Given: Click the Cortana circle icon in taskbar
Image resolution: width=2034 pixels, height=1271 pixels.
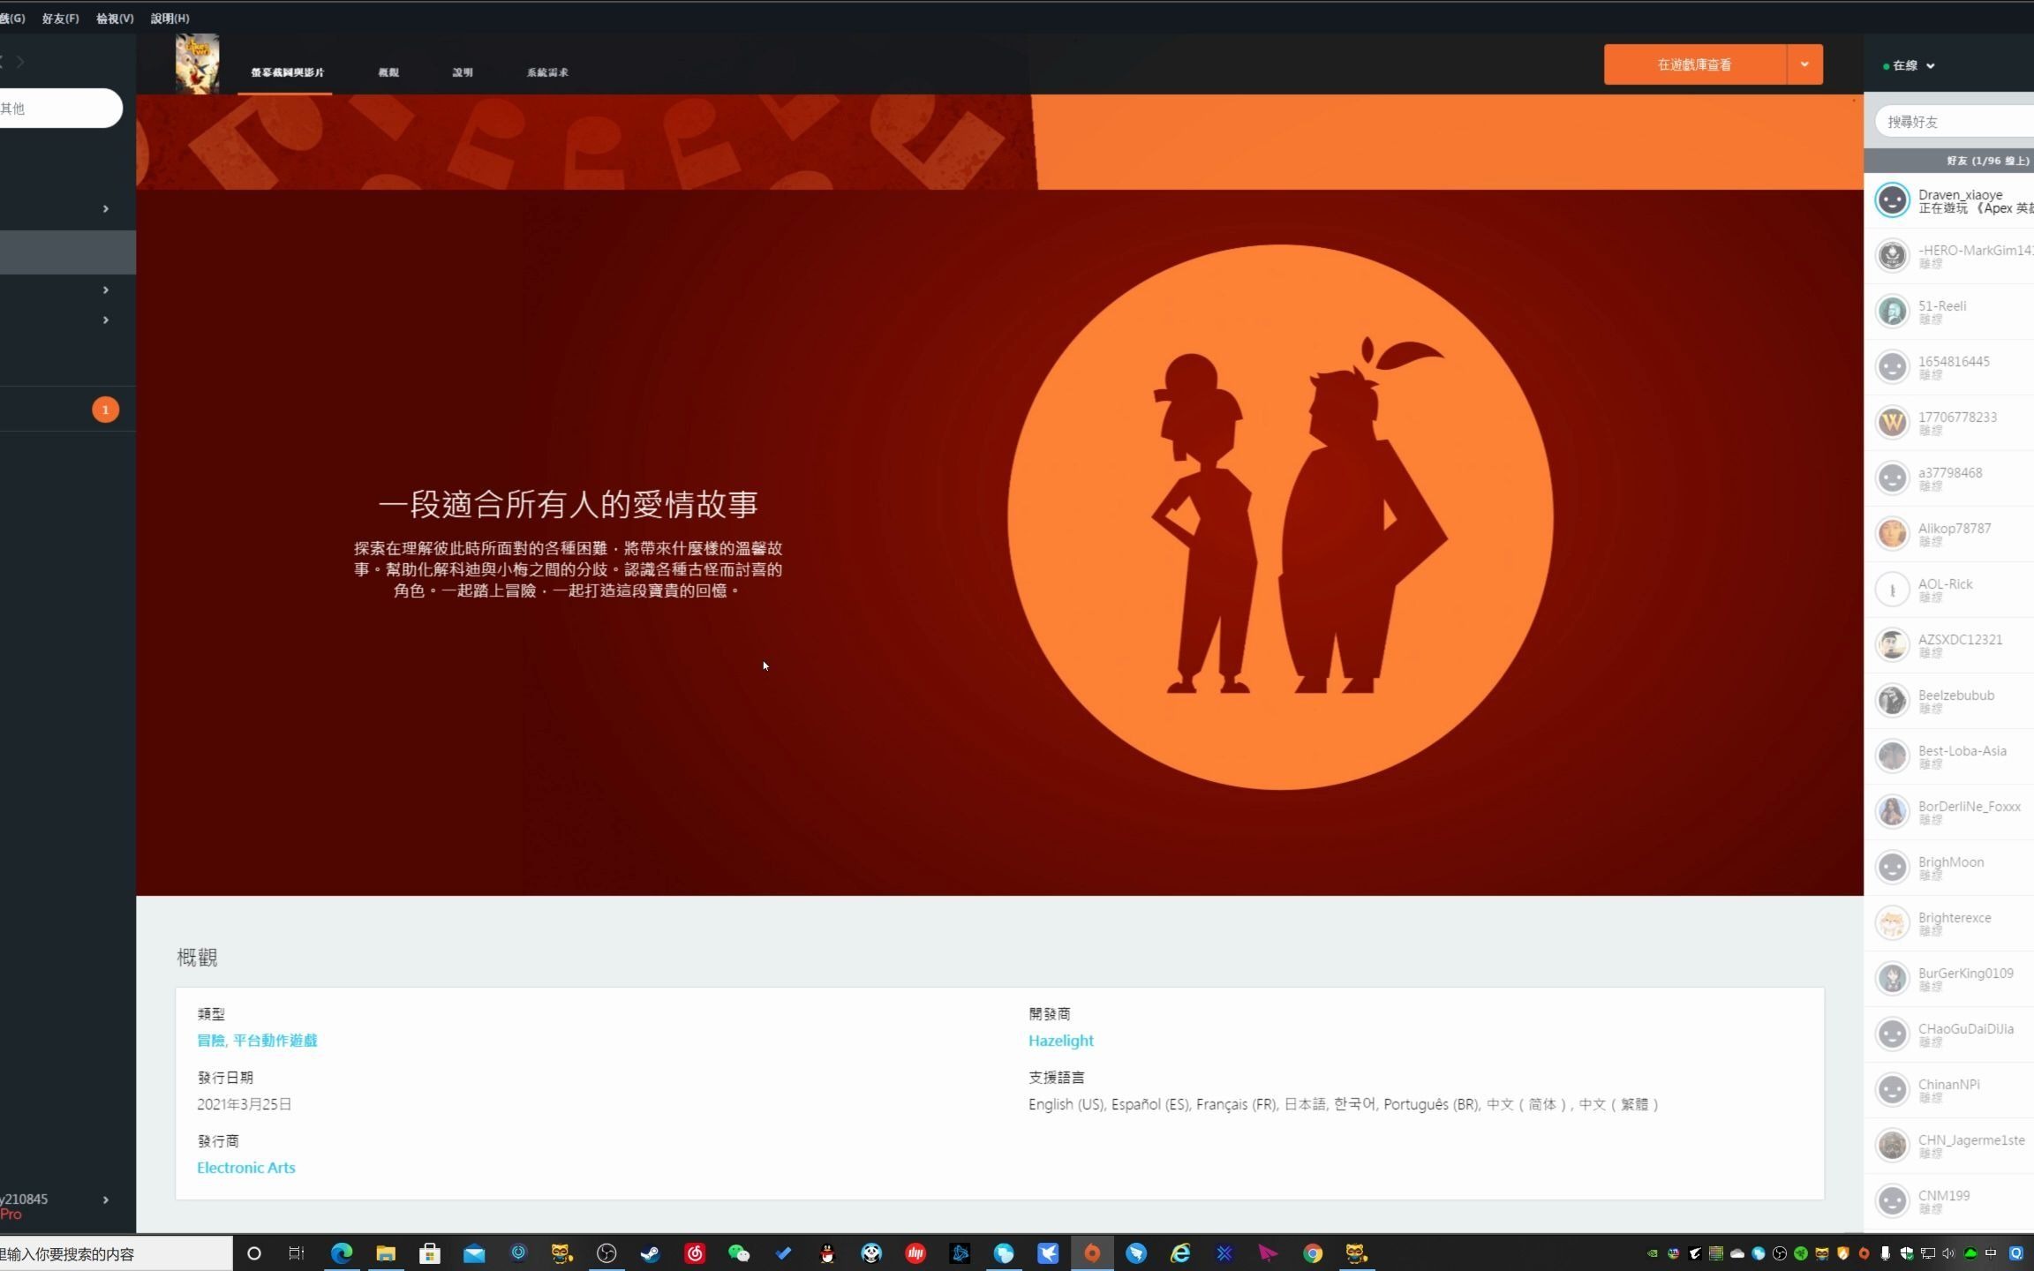Looking at the screenshot, I should tap(254, 1253).
